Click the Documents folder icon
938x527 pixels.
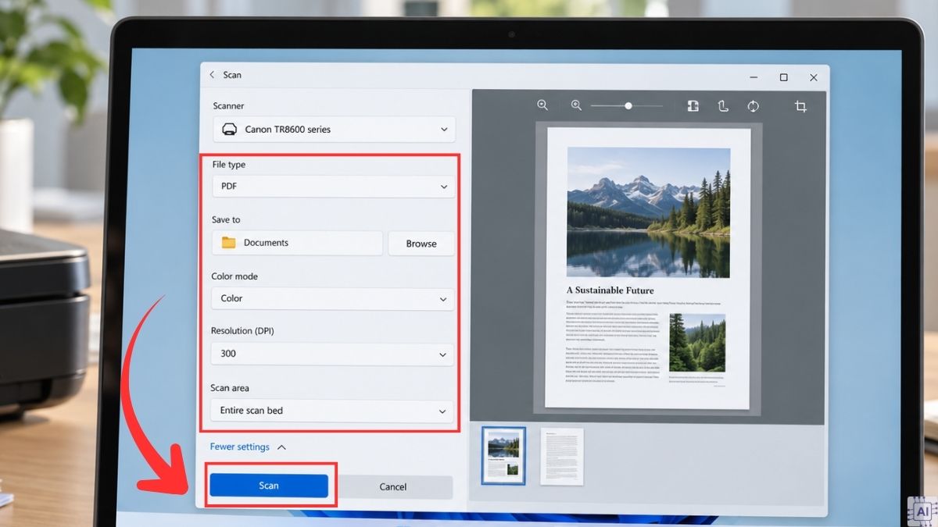228,243
